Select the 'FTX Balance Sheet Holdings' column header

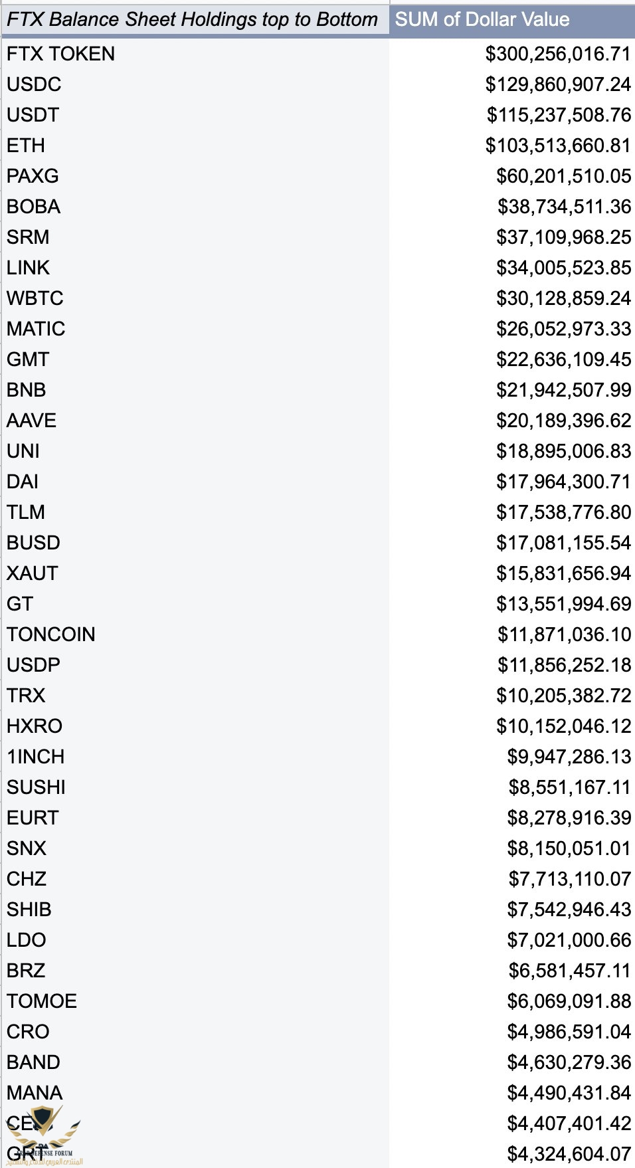pos(193,19)
